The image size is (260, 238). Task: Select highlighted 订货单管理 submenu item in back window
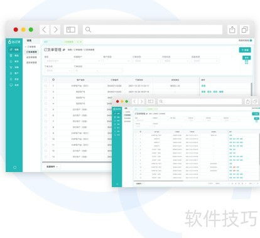point(31,52)
